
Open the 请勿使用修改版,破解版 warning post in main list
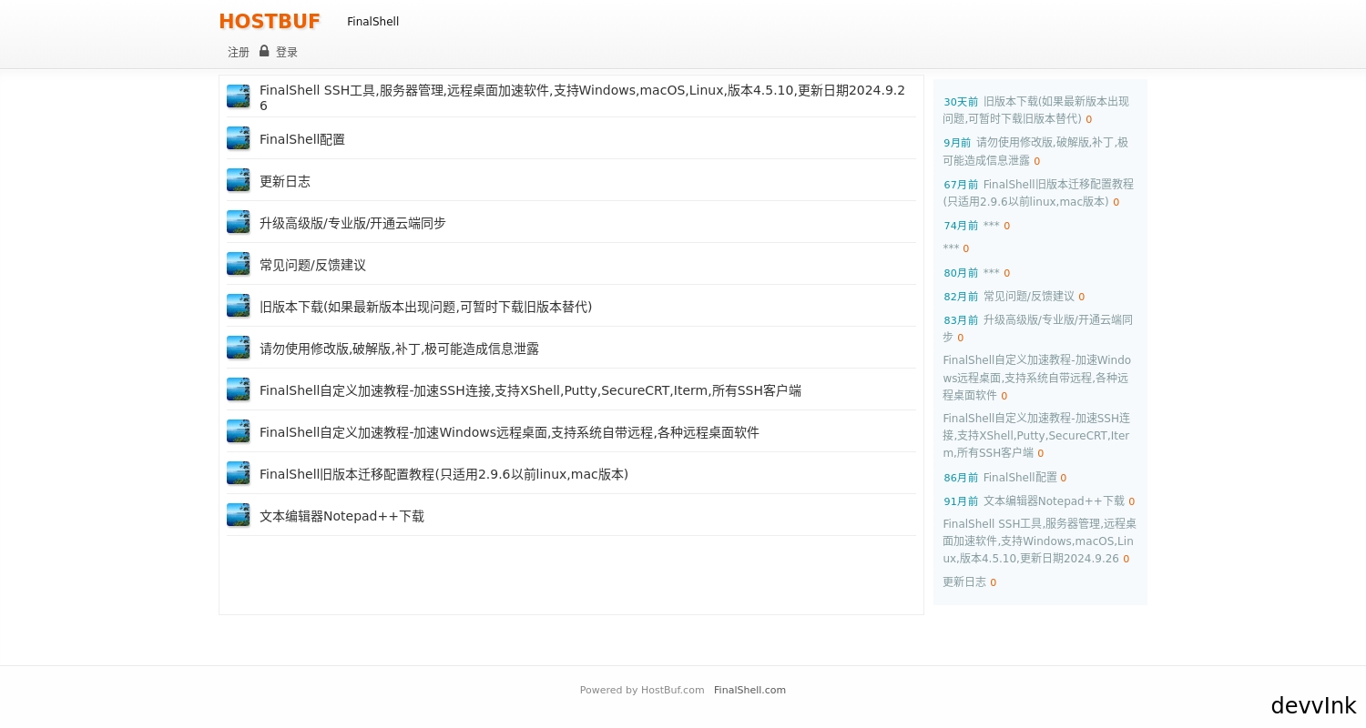(399, 349)
